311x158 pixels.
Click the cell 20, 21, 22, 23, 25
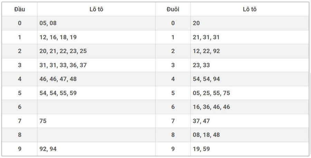pyautogui.click(x=63, y=51)
